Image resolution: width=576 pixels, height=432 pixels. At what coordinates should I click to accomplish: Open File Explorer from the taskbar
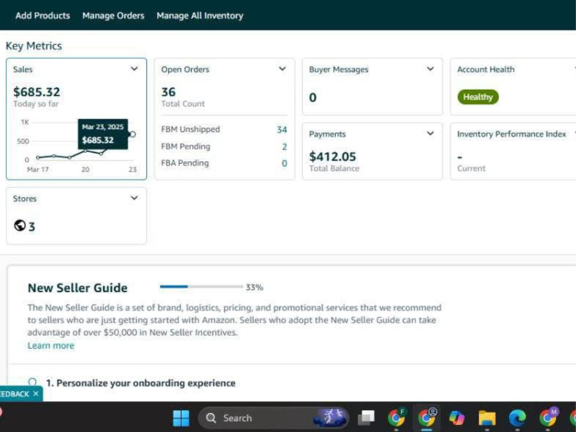click(x=487, y=418)
